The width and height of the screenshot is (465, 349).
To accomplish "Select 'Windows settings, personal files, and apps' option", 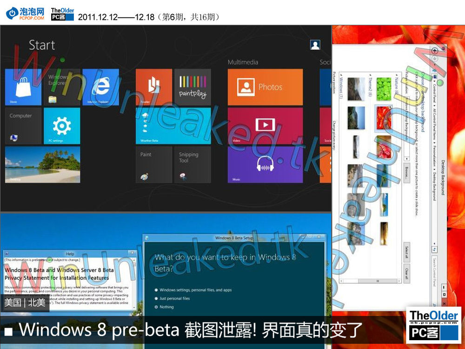I will [193, 290].
